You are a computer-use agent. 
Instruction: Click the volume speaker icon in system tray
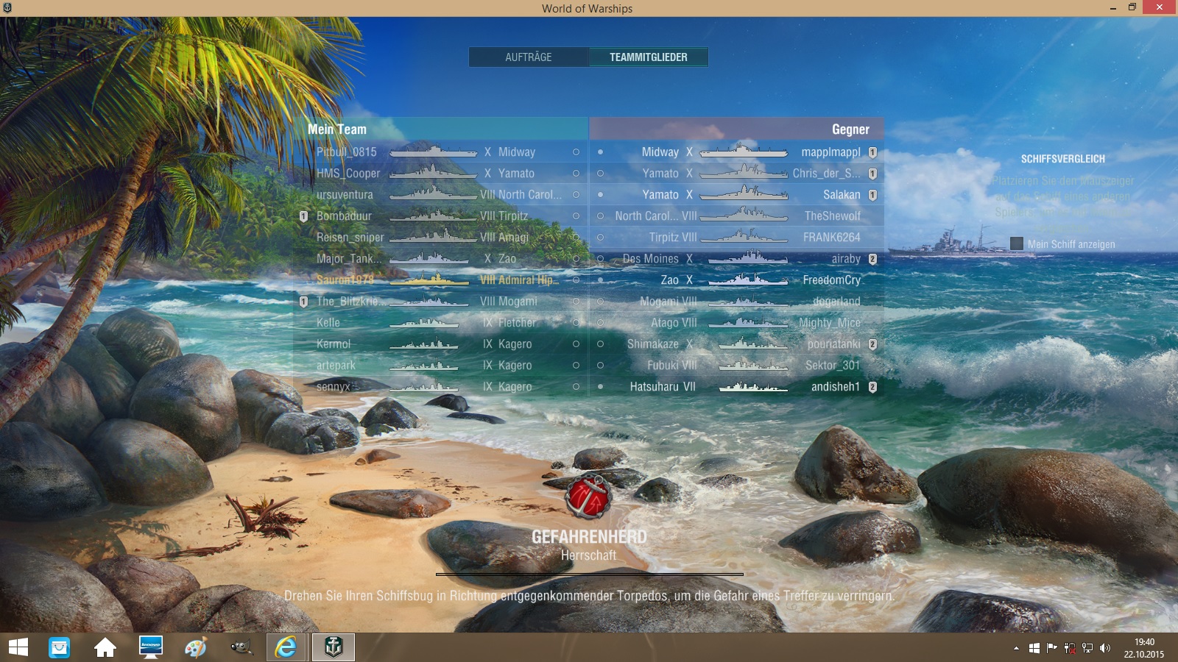coord(1104,648)
